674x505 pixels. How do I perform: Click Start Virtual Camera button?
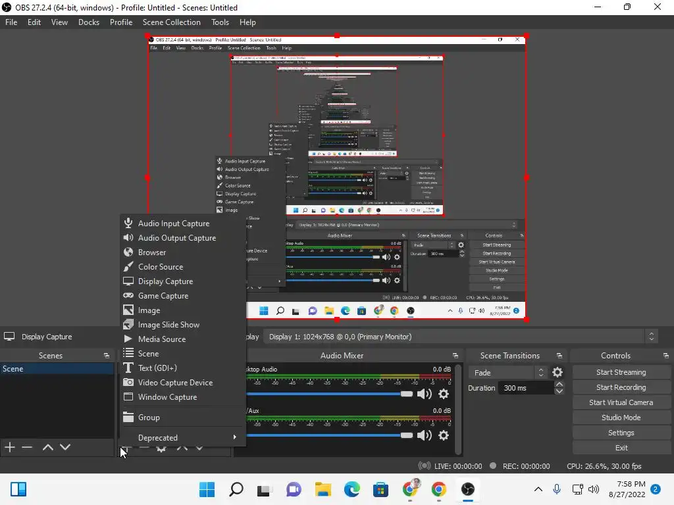621,402
